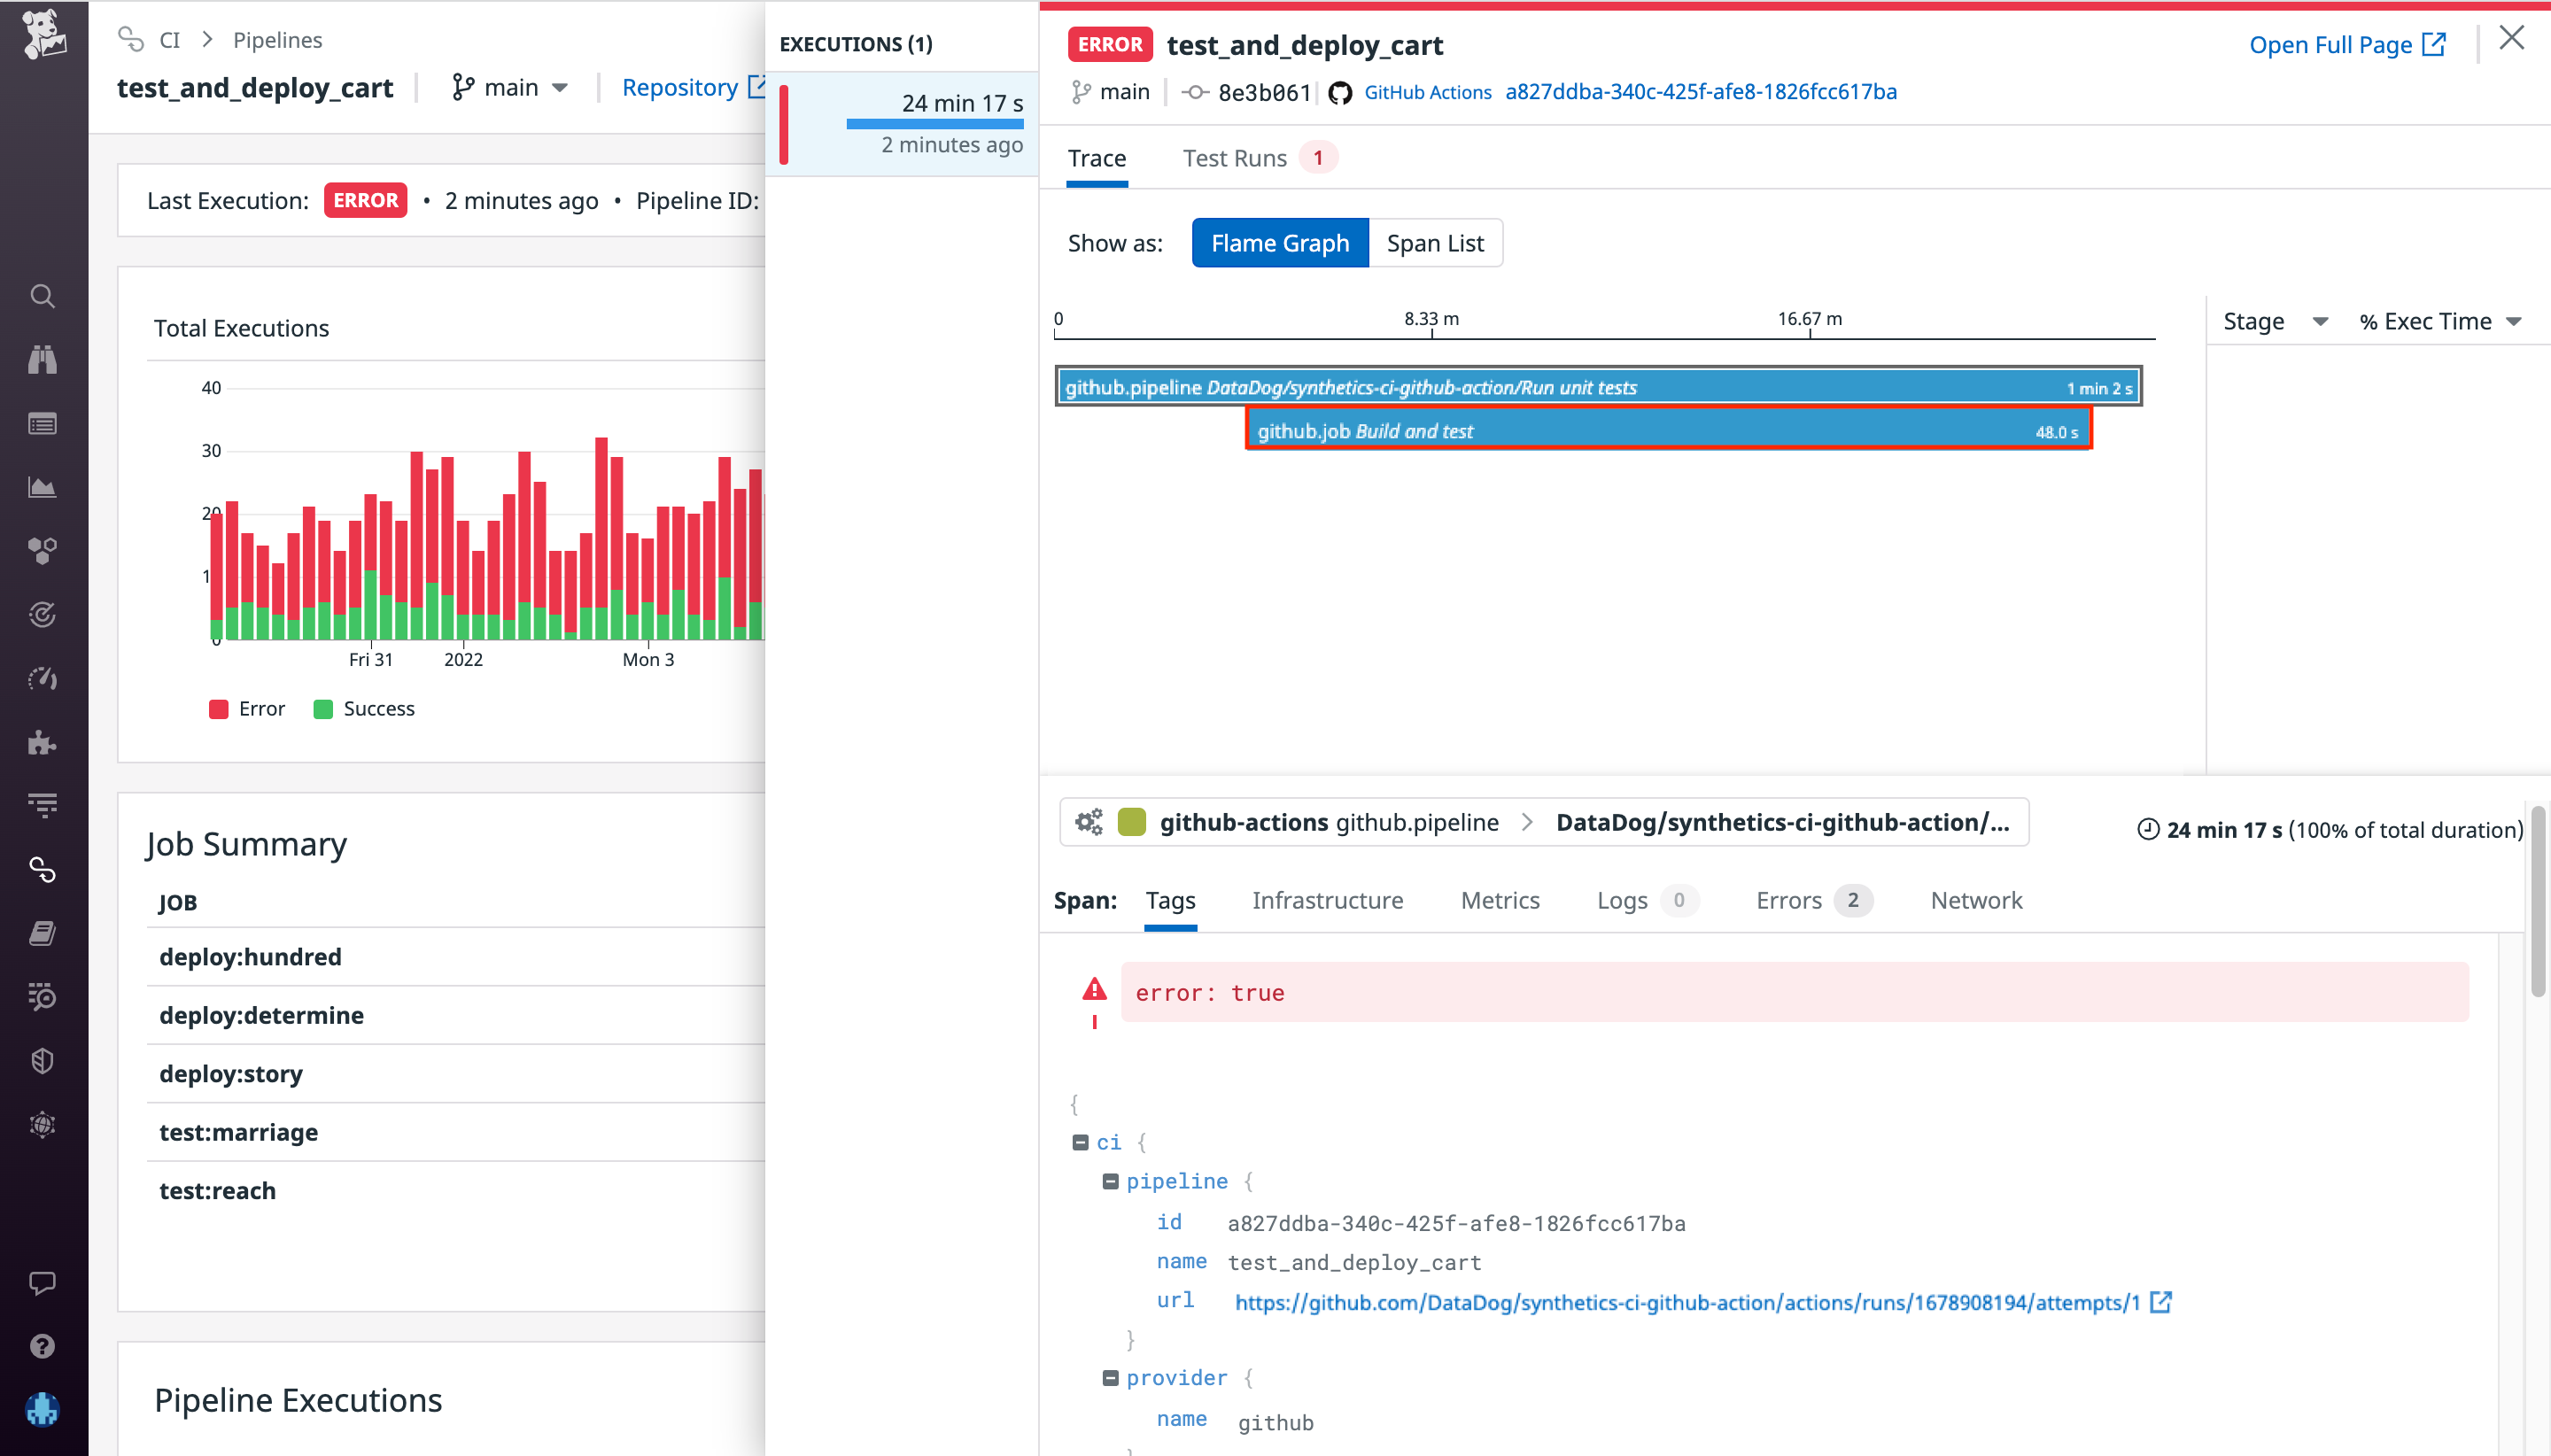Open Watchdog from the sidebar
The height and width of the screenshot is (1456, 2551).
pyautogui.click(x=42, y=360)
